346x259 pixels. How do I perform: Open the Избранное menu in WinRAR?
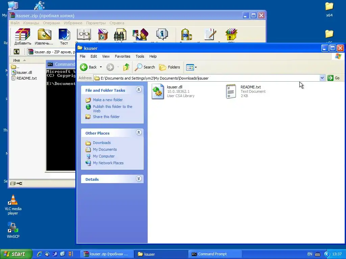(x=73, y=23)
